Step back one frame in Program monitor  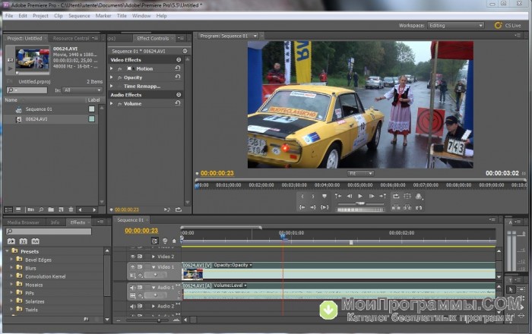coord(349,196)
